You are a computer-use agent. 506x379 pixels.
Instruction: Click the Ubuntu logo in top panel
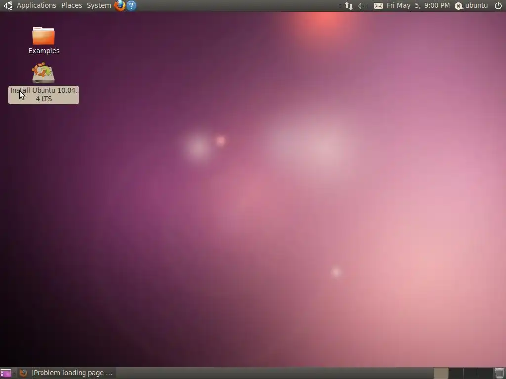[8, 5]
